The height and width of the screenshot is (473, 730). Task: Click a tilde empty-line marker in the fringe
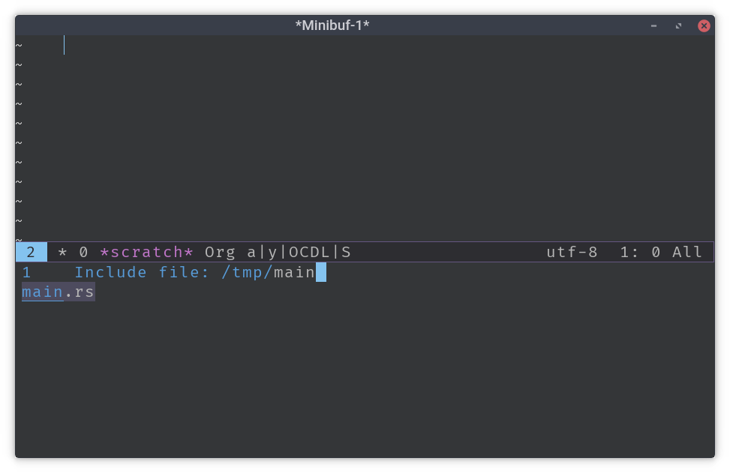click(x=20, y=104)
